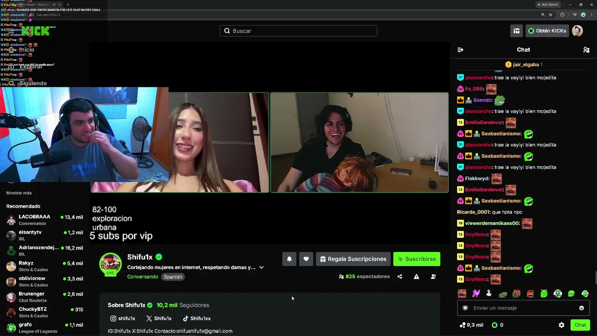The width and height of the screenshot is (597, 336).
Task: Click the KICKs balance counter
Action: point(497,325)
